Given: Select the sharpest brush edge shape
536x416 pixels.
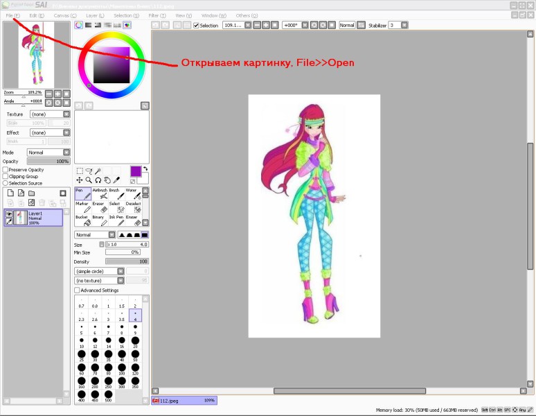Looking at the screenshot, I should 145,235.
